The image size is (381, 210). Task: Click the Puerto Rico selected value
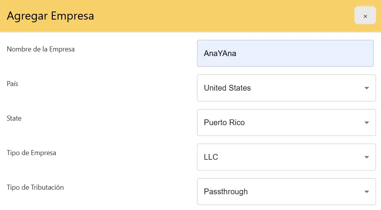(x=224, y=122)
